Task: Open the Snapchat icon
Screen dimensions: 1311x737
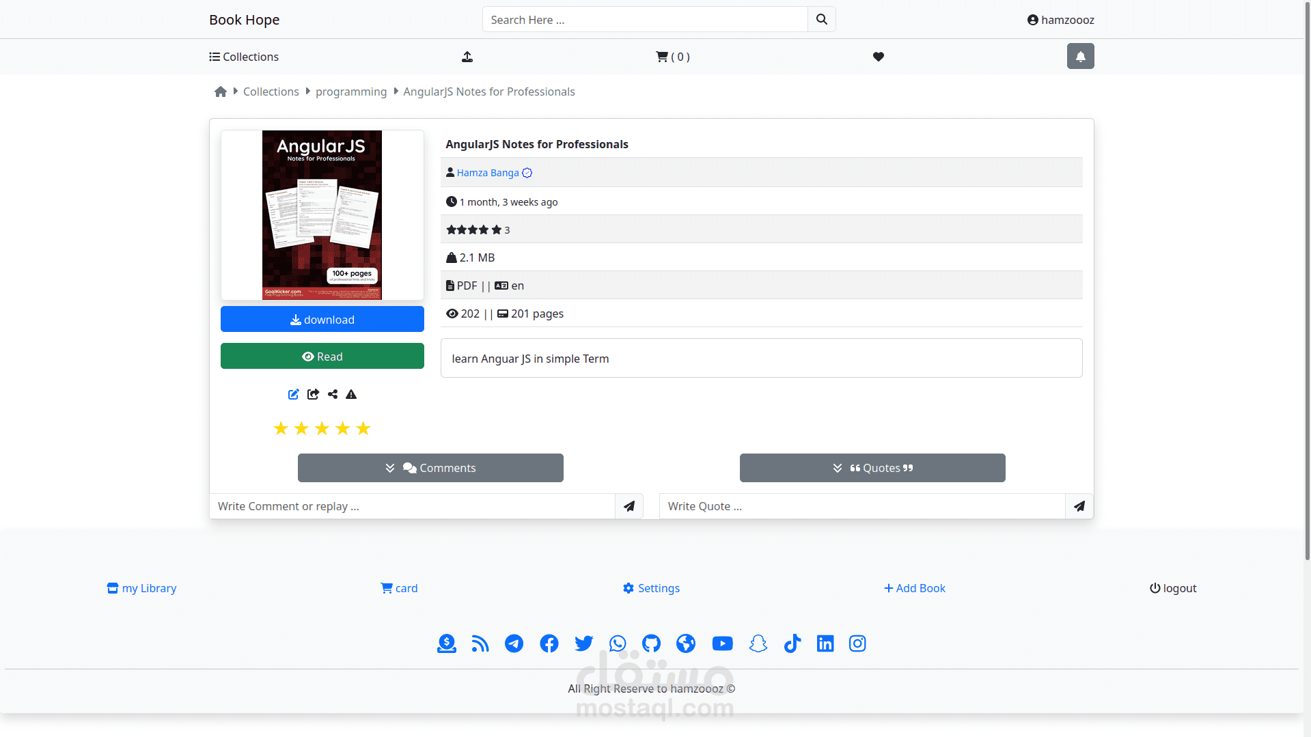Action: point(758,643)
